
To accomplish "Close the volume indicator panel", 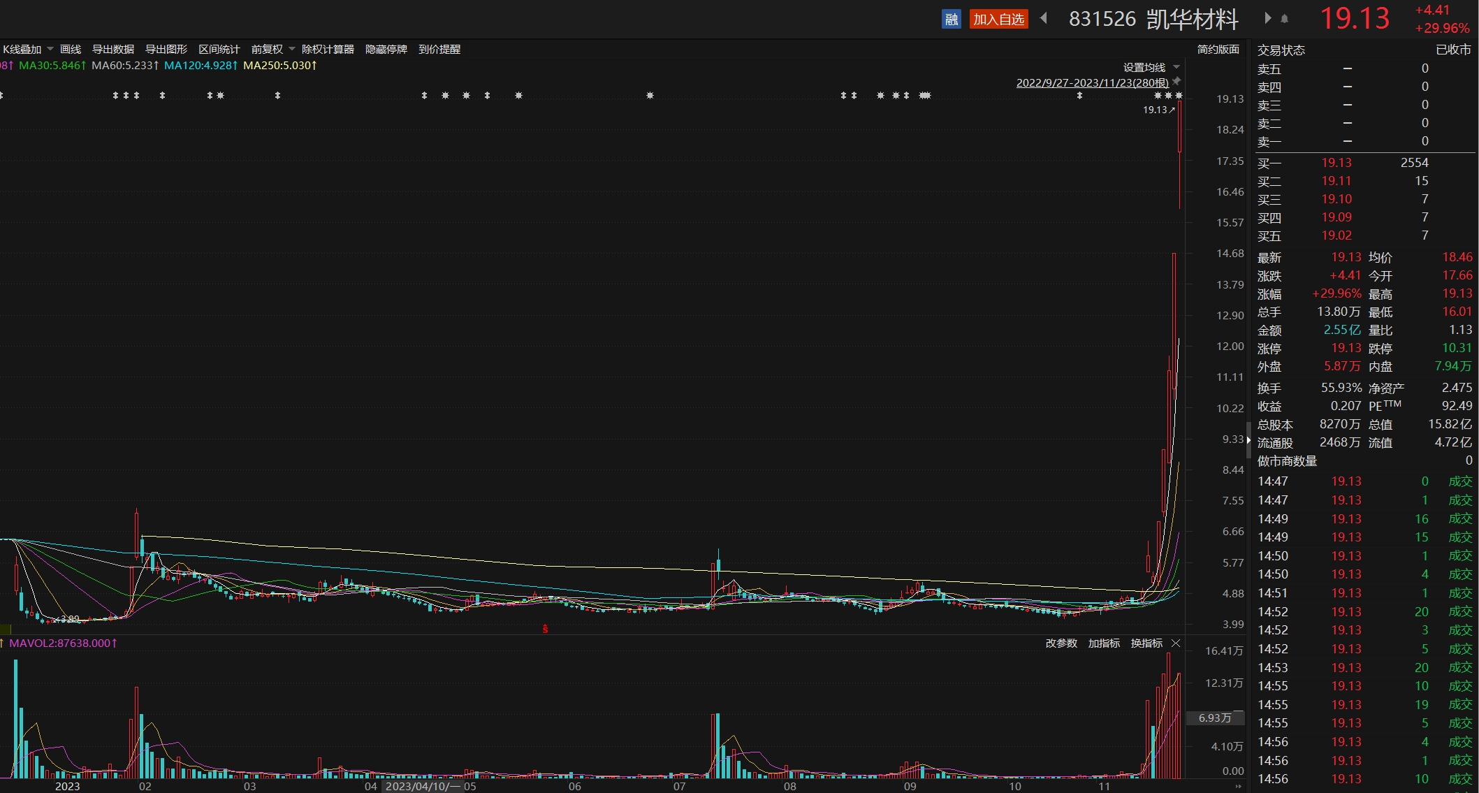I will 1176,643.
